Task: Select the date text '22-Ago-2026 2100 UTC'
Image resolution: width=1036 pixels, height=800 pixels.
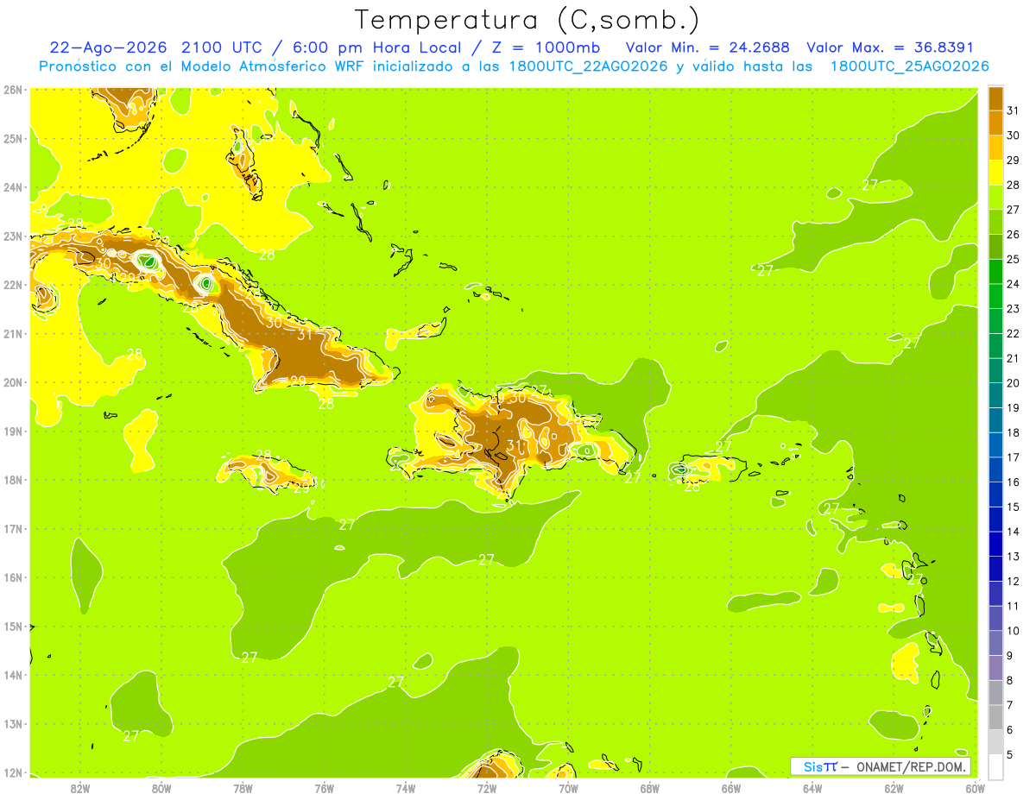Action: coord(156,47)
